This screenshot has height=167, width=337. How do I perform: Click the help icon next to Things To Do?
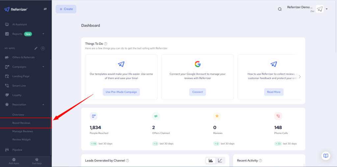point(106,44)
